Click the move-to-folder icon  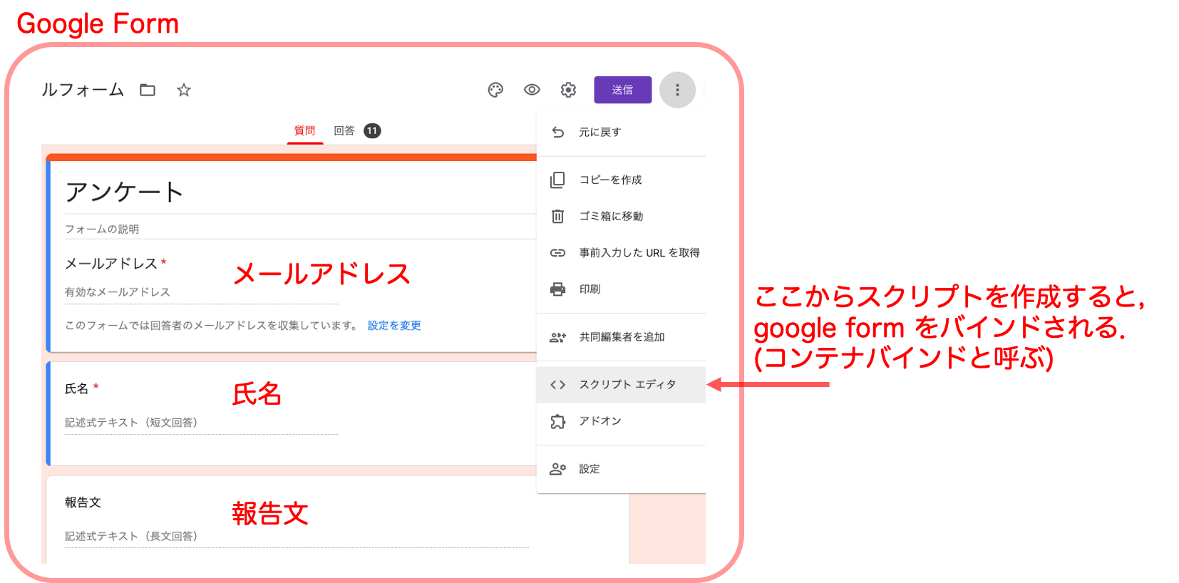148,90
